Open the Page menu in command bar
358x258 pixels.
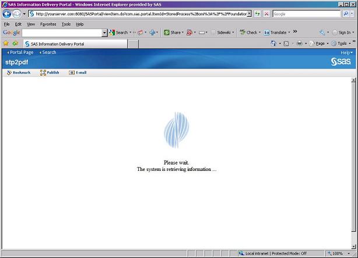(317, 43)
